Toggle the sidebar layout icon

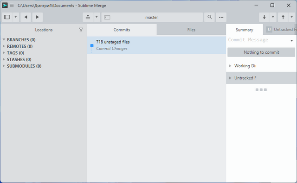click(7, 17)
